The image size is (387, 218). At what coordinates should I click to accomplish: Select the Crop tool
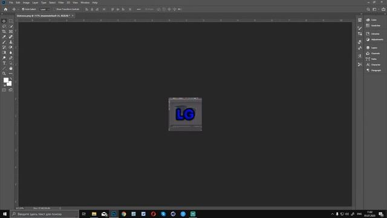[x=4, y=31]
